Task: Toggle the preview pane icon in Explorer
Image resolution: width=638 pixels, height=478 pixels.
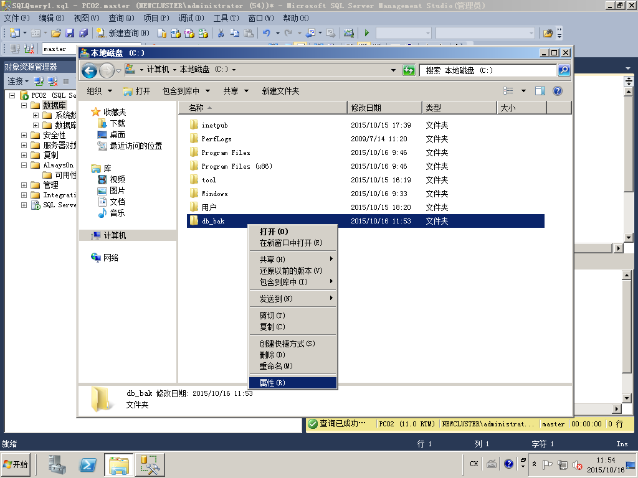Action: click(540, 91)
